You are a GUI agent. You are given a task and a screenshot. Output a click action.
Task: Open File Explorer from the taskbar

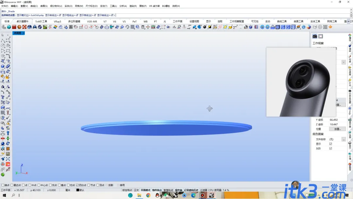(x=139, y=195)
